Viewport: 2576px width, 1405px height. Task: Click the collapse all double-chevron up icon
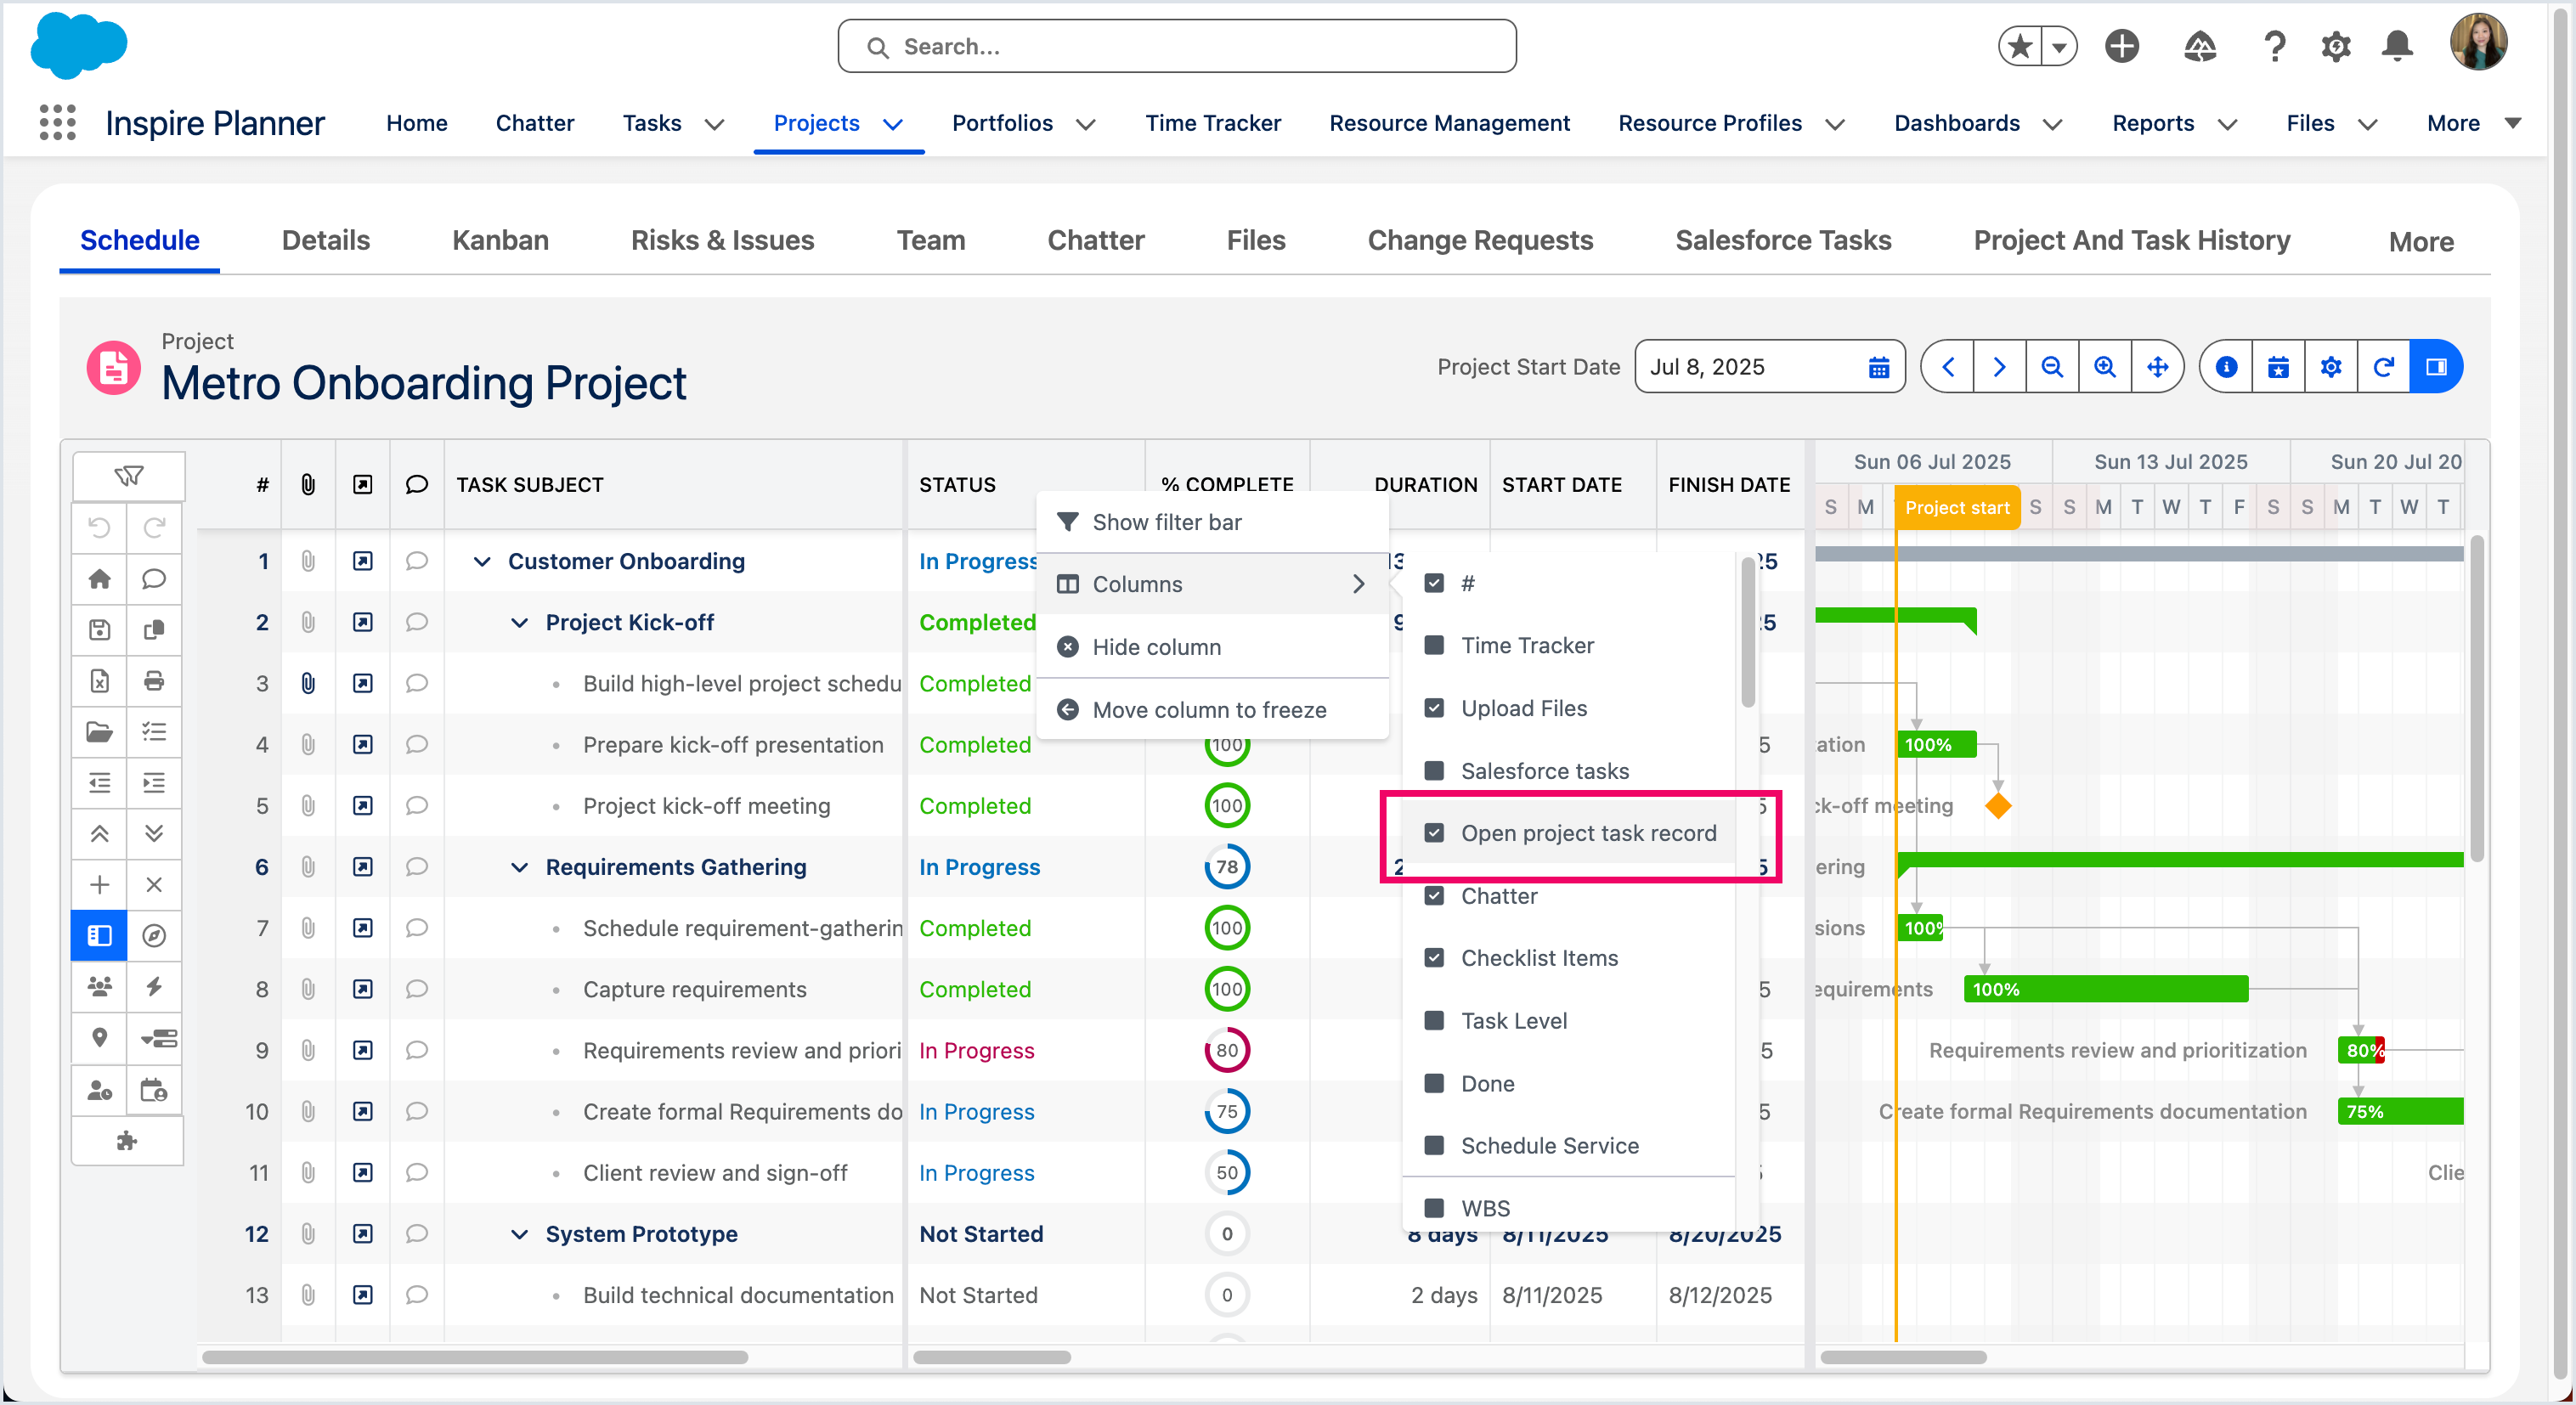(100, 834)
